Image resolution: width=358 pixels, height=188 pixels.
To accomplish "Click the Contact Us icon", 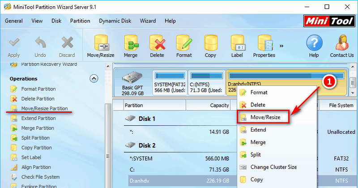I will [x=342, y=43].
